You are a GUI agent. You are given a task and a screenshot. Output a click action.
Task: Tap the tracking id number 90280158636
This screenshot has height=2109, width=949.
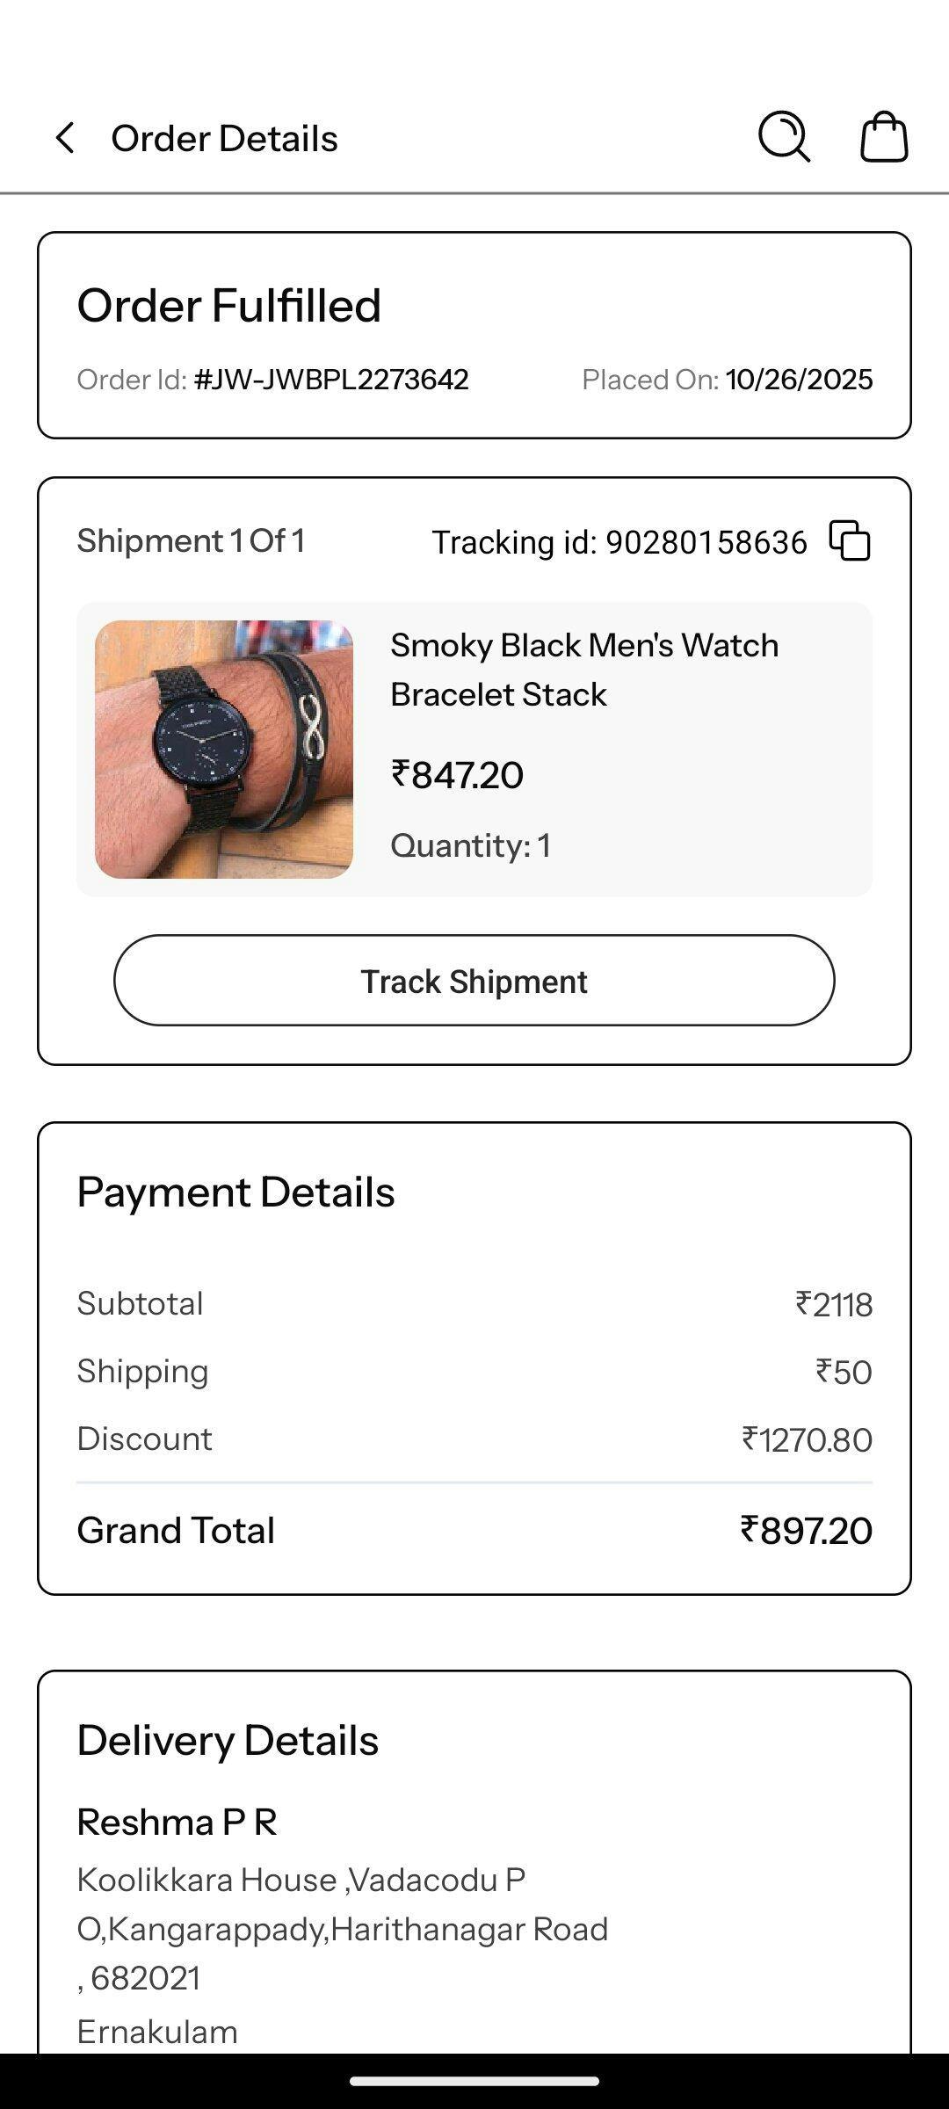[x=706, y=542]
